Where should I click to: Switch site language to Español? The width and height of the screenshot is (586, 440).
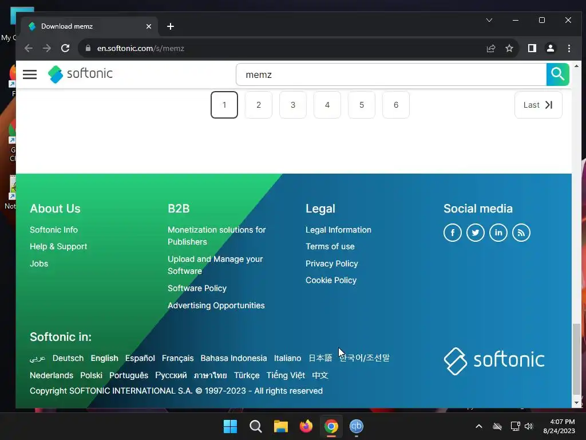pyautogui.click(x=140, y=358)
